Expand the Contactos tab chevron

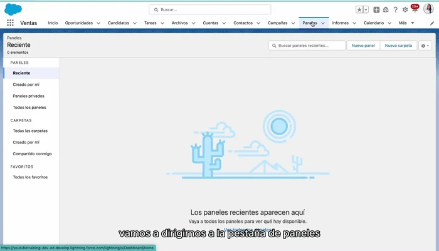click(258, 23)
